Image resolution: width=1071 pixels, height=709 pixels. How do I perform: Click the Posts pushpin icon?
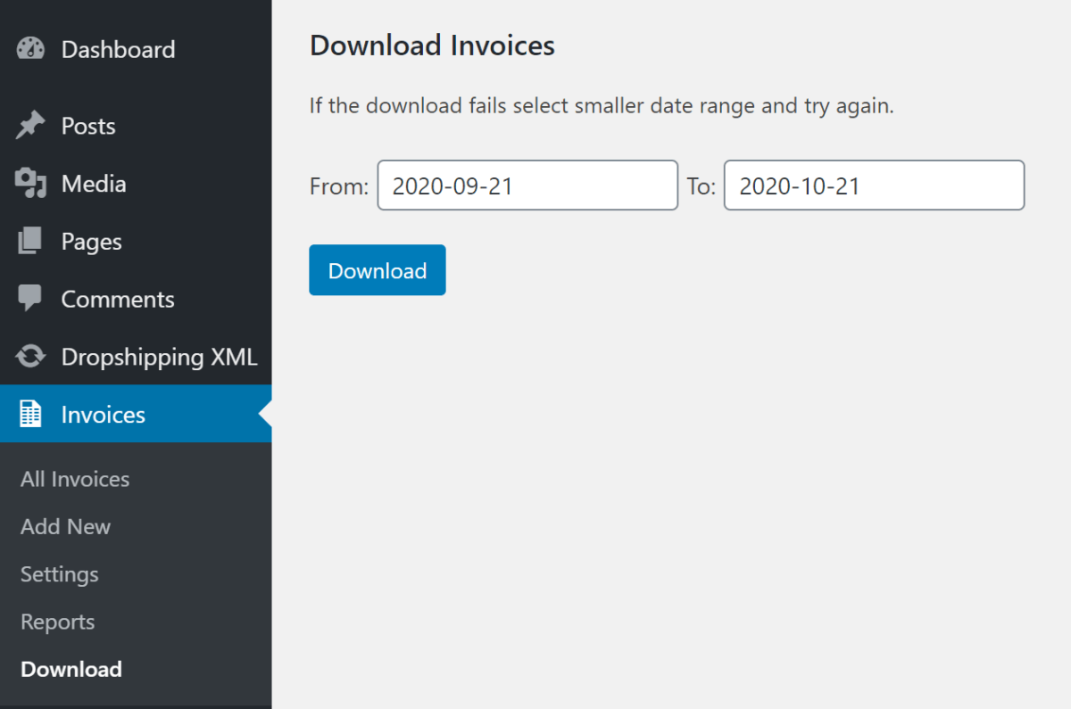(x=31, y=125)
